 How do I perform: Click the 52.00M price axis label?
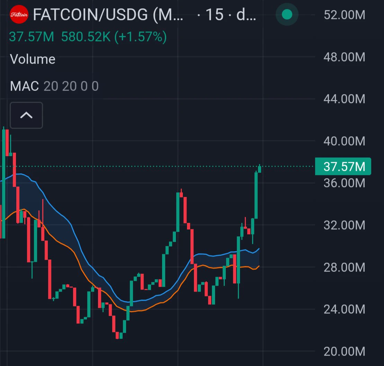[344, 15]
